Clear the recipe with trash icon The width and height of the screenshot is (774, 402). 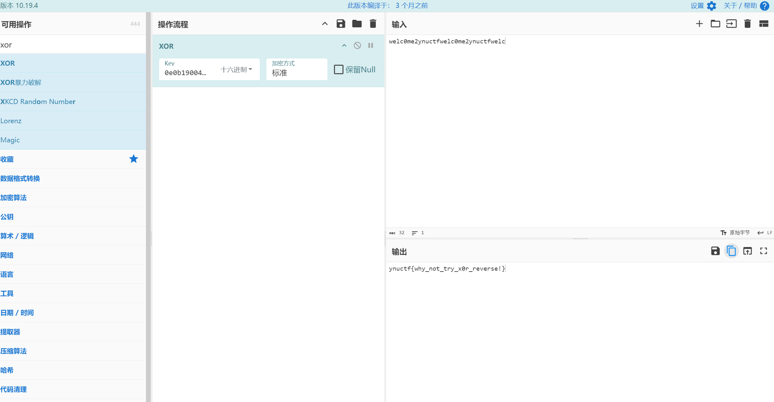(x=373, y=24)
